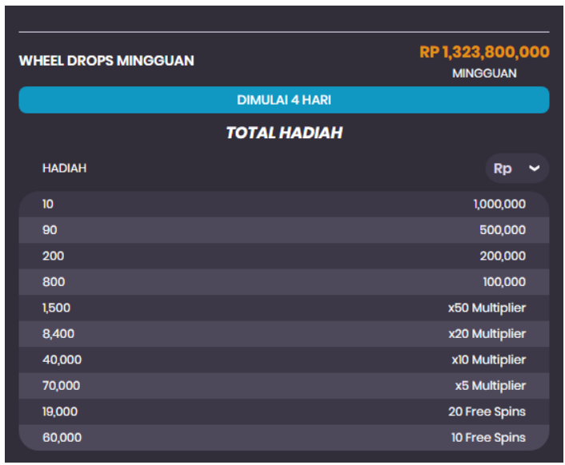The height and width of the screenshot is (465, 565).
Task: Click the 60,000 quantity cell
Action: tap(62, 438)
